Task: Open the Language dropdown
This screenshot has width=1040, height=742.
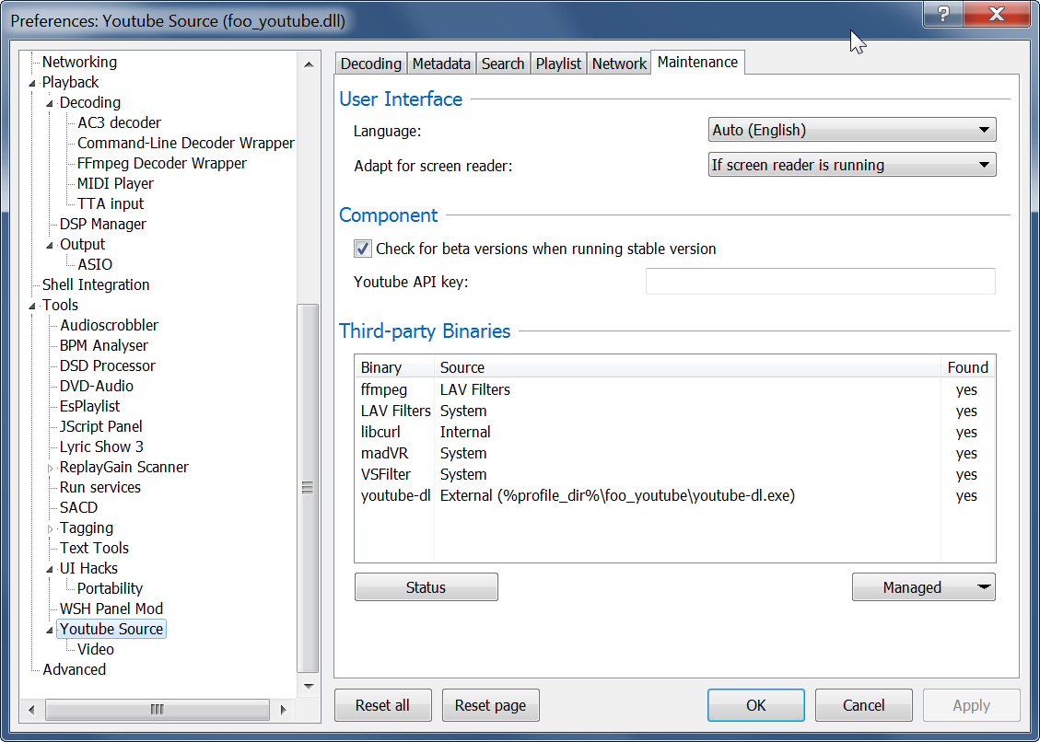Action: tap(852, 131)
